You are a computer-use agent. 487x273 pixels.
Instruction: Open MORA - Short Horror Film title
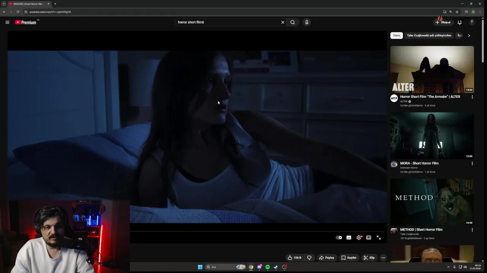click(x=419, y=163)
